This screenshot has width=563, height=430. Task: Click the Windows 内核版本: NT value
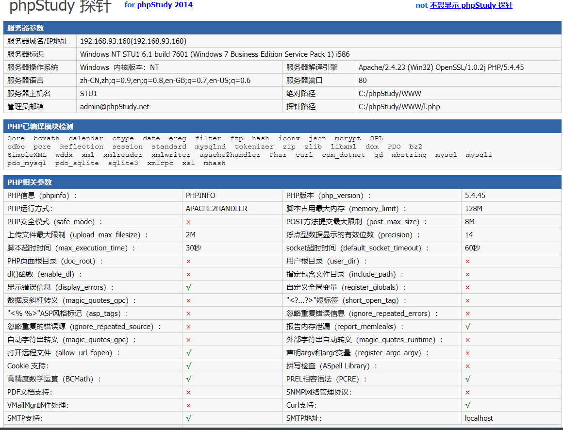(119, 67)
